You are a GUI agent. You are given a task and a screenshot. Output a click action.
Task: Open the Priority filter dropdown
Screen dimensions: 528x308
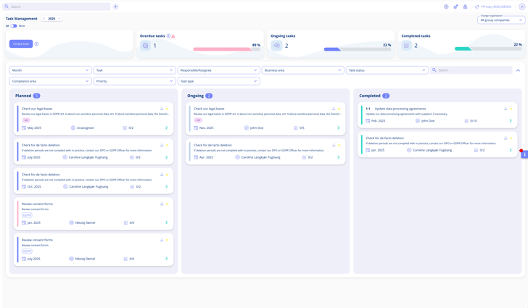click(134, 81)
